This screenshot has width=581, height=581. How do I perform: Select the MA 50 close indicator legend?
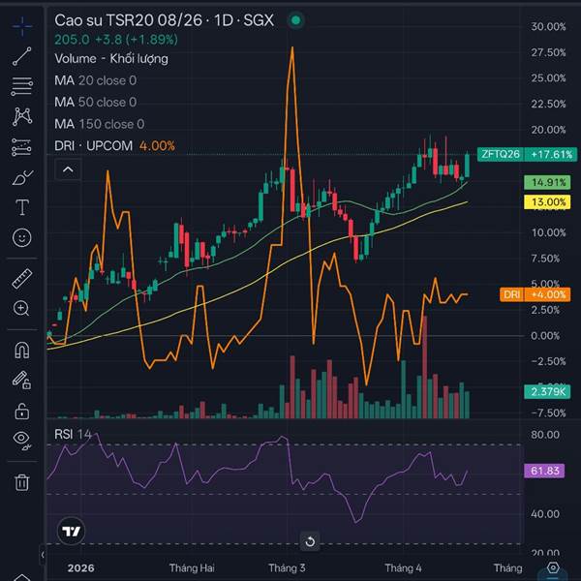point(95,103)
